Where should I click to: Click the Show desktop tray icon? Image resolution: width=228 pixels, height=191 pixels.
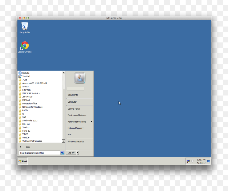point(209,161)
